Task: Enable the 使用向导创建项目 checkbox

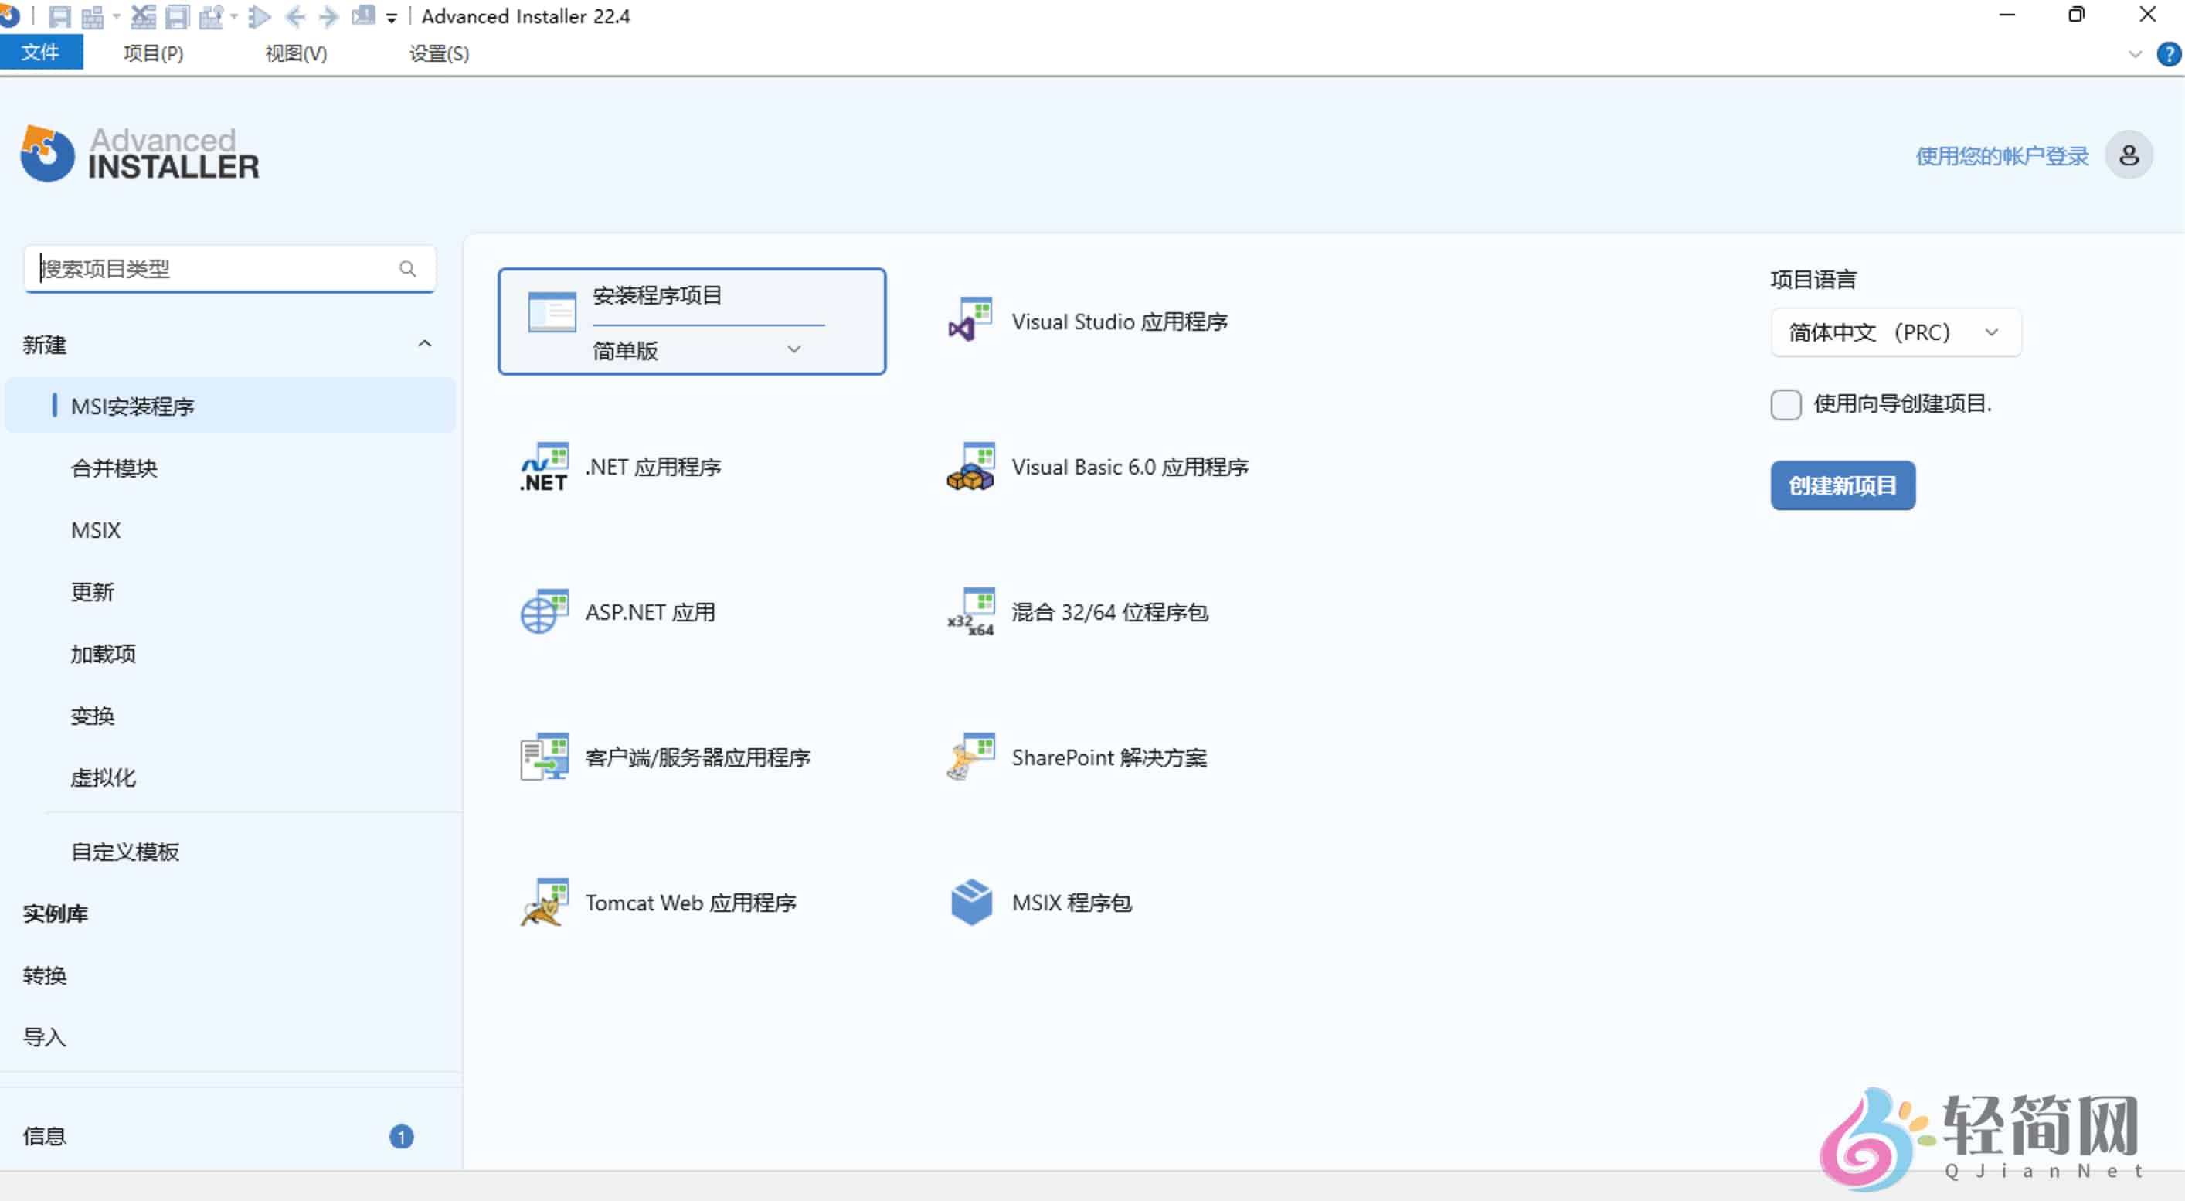Action: tap(1786, 406)
